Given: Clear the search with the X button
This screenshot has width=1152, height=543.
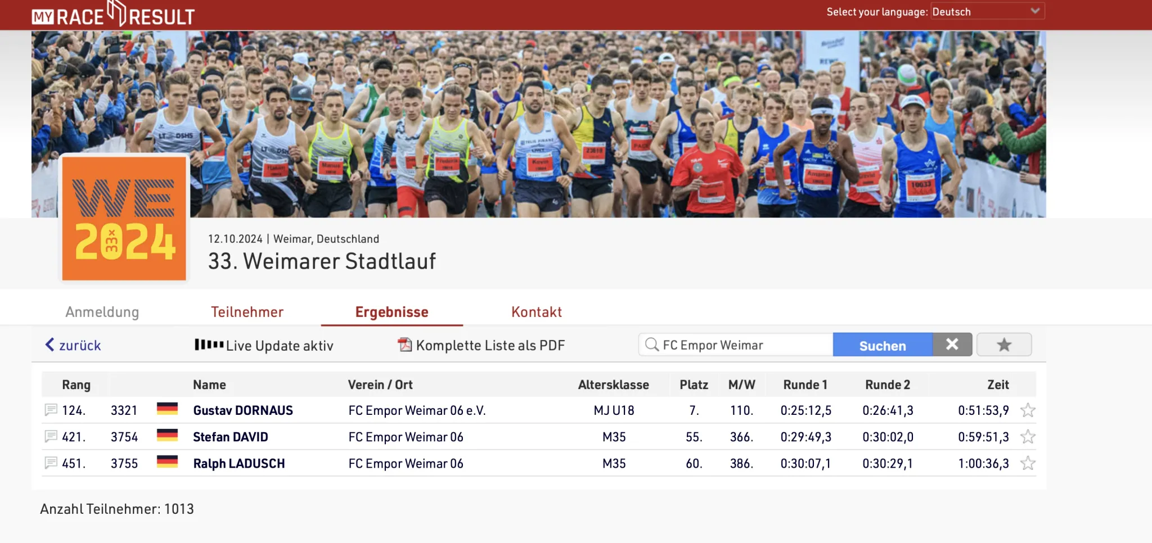Looking at the screenshot, I should click(952, 345).
